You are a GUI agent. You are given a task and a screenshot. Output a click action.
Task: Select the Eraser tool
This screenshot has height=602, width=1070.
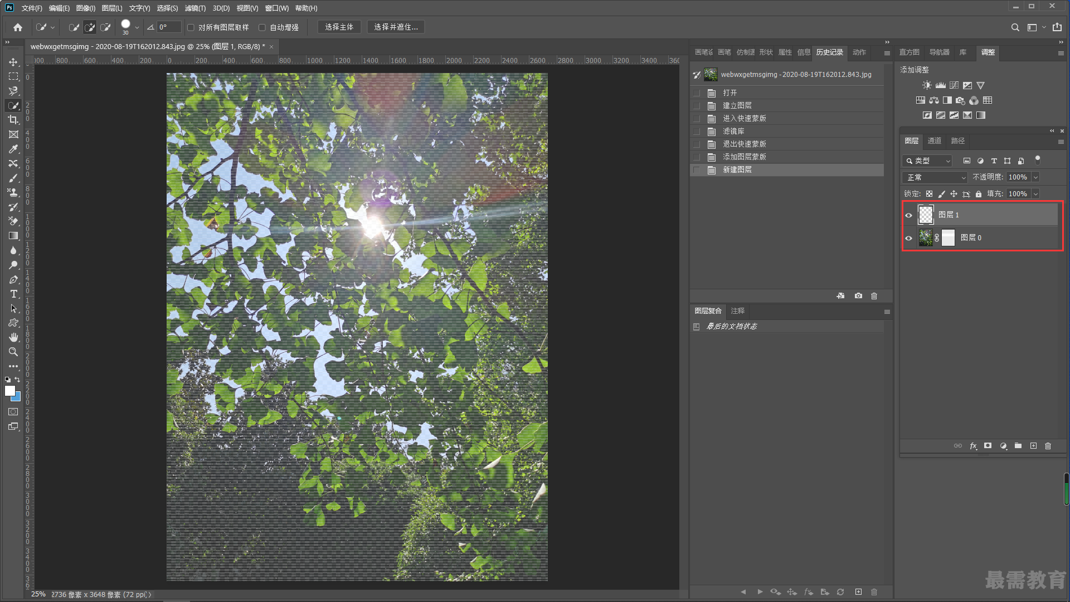coord(13,221)
